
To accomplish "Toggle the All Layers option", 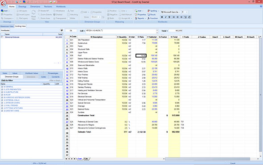I will coord(22,11).
